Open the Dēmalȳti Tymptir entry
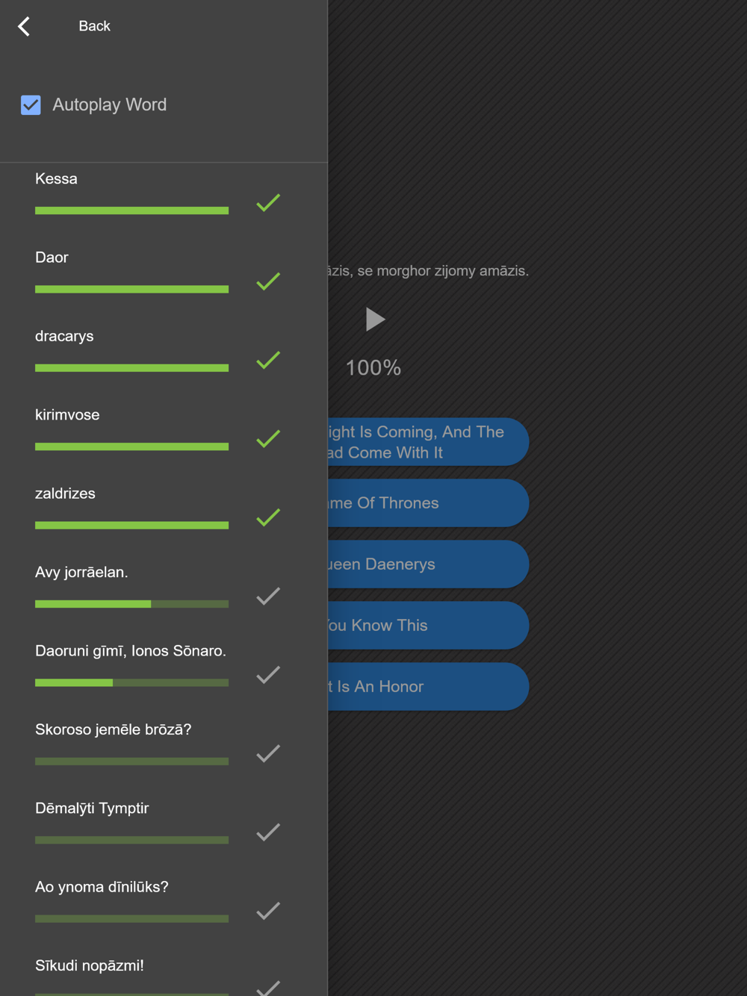747x996 pixels. (x=92, y=808)
